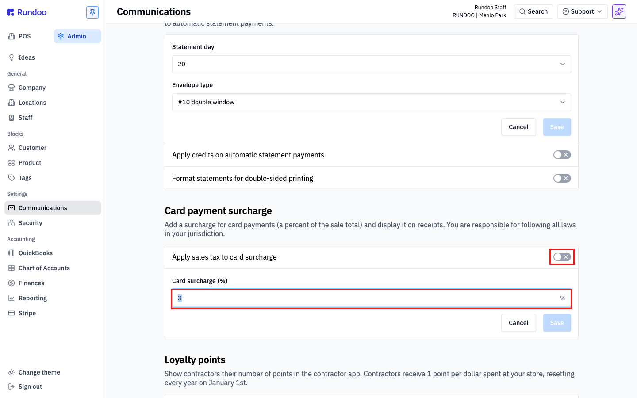The image size is (637, 398).
Task: Click the Stripe card icon
Action: (12, 313)
